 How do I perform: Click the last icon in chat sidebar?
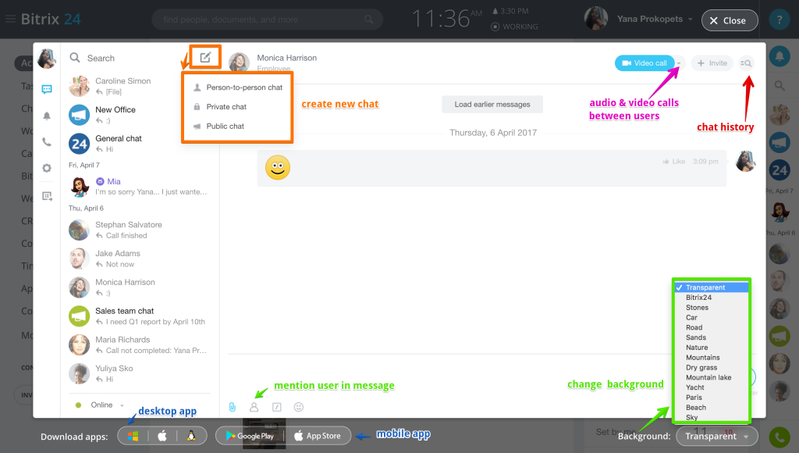coord(47,196)
